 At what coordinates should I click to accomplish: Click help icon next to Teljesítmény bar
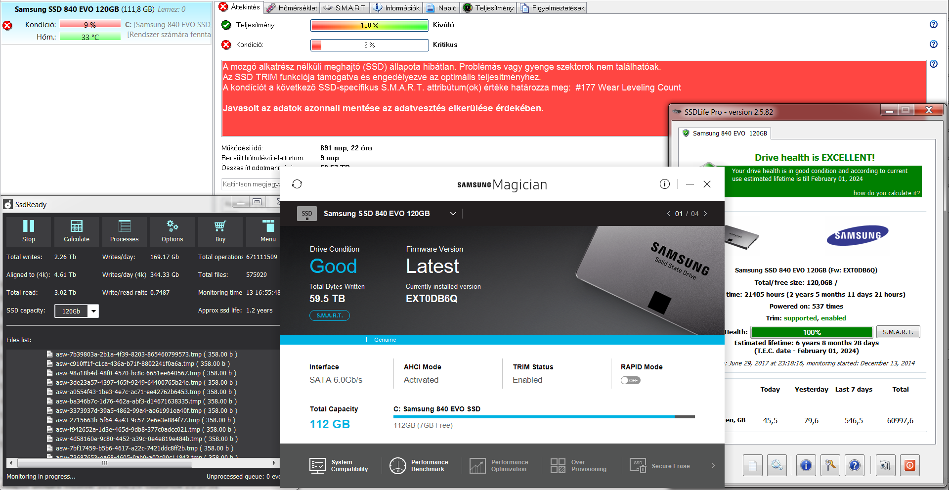click(933, 24)
